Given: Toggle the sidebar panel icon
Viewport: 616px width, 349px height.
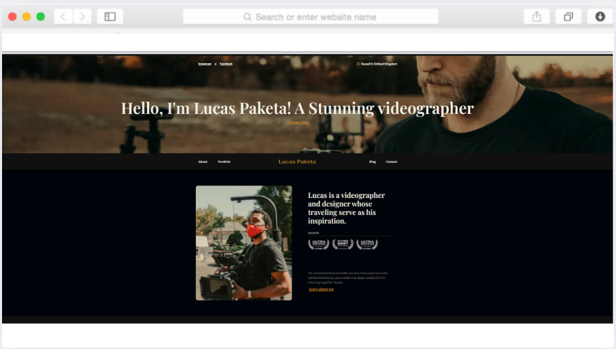Looking at the screenshot, I should pyautogui.click(x=110, y=16).
